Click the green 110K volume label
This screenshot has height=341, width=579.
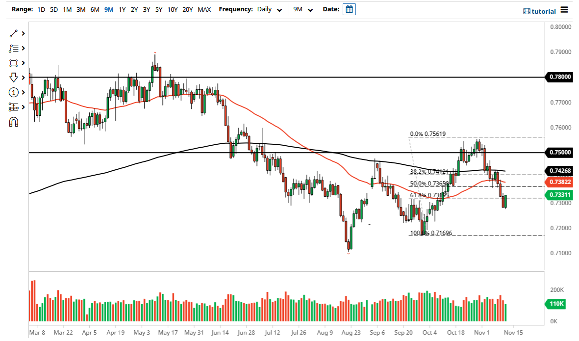(555, 304)
